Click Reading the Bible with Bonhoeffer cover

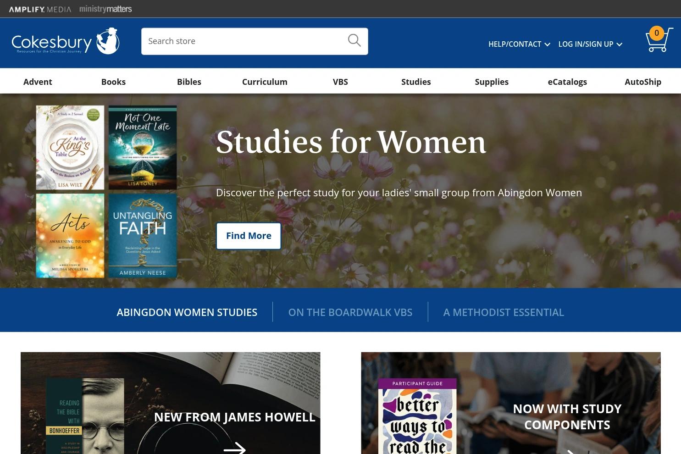85,416
